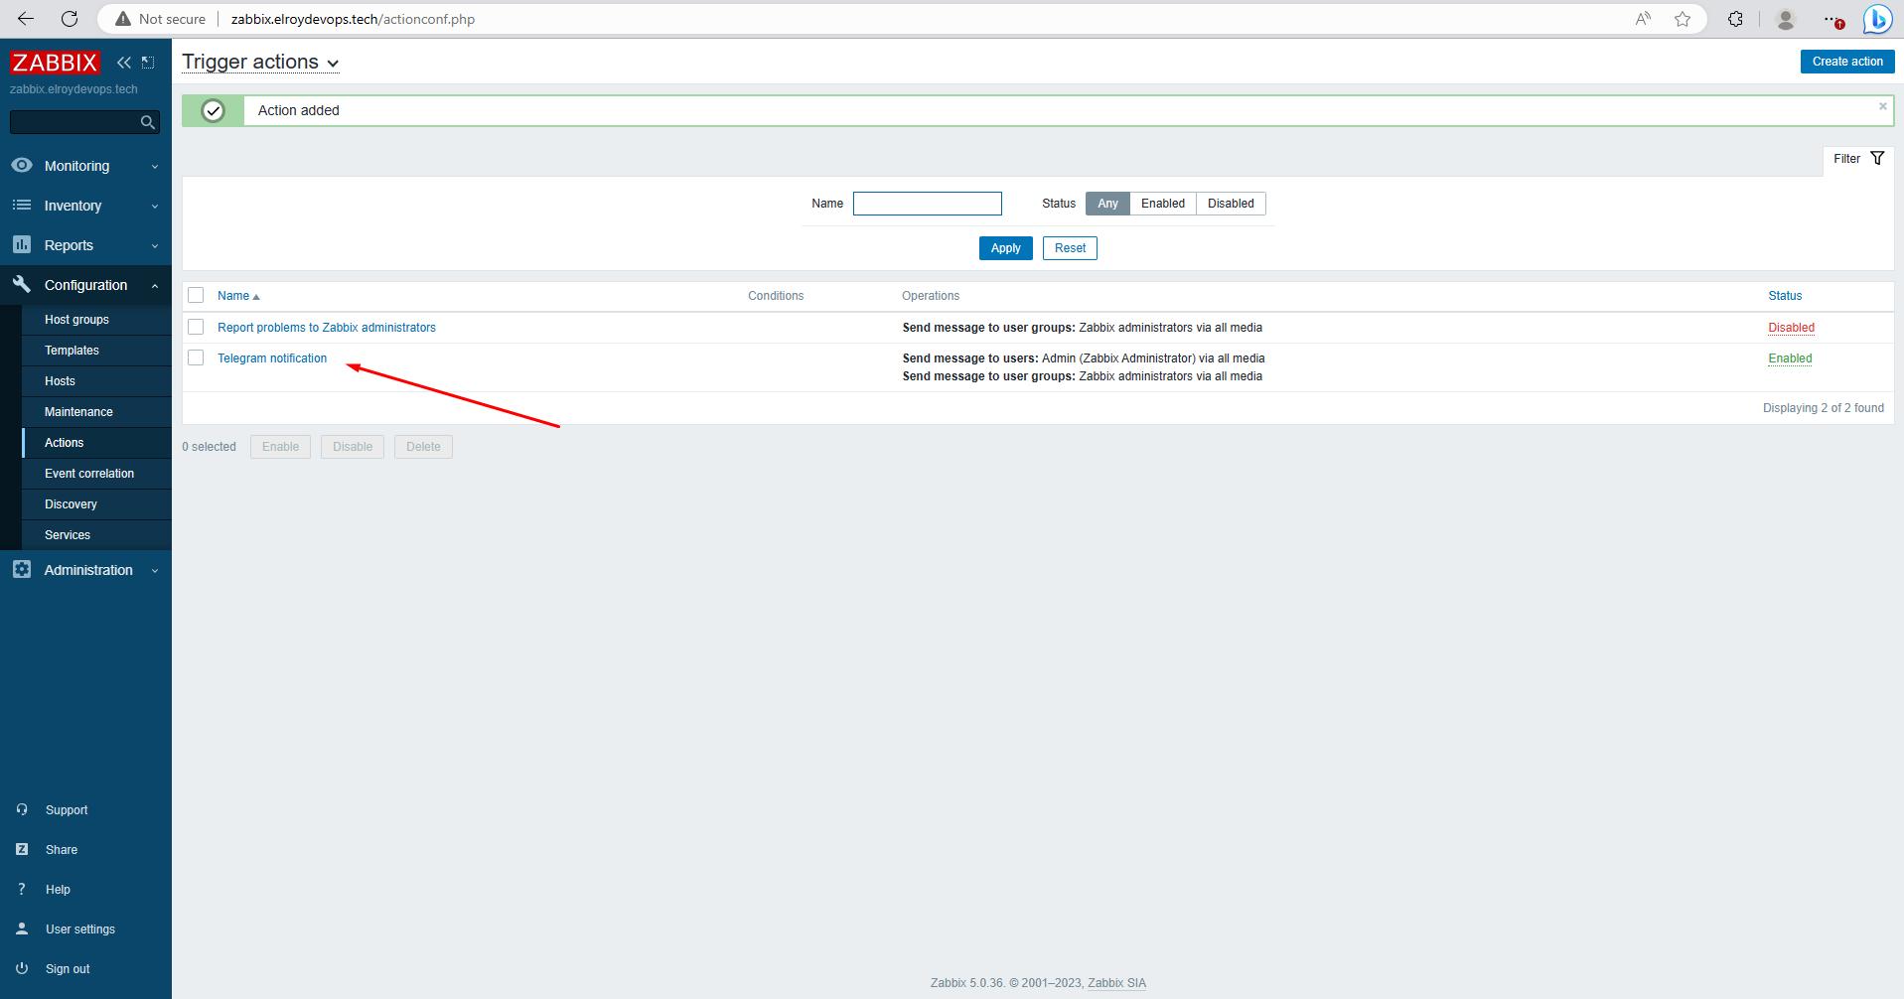The width and height of the screenshot is (1904, 999).
Task: Click the Not secure warning icon
Action: click(123, 19)
